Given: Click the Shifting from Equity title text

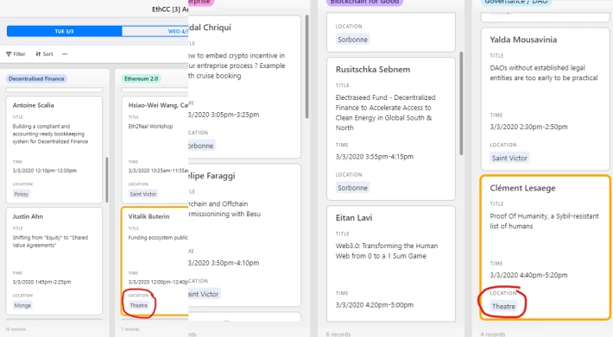Looking at the screenshot, I should tap(50, 241).
